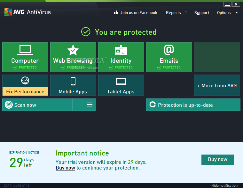243x188 pixels.
Task: Minimize the AVG window
Action: click(x=227, y=4)
